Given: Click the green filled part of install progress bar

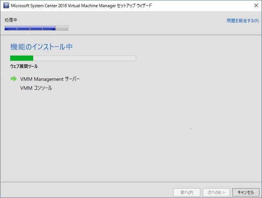Looking at the screenshot, I should (x=22, y=58).
